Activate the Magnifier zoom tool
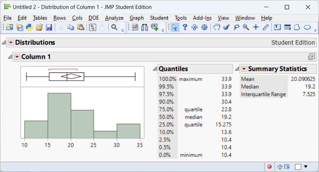This screenshot has height=172, width=319. [x=246, y=27]
